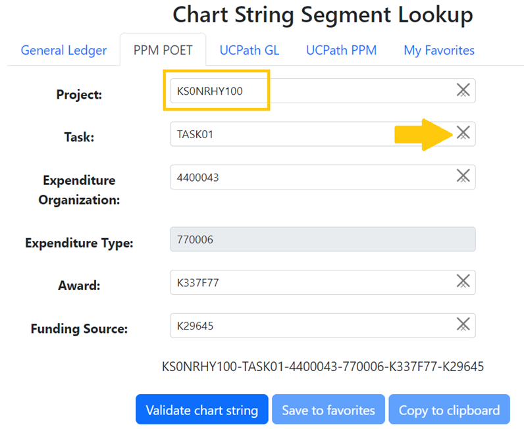Screen dimensions: 524x429
Task: Select the Expenditure Organization input 4400043
Action: click(309, 176)
